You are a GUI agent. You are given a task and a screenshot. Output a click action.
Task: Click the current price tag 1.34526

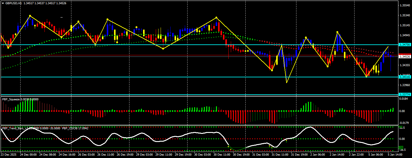click(x=405, y=56)
